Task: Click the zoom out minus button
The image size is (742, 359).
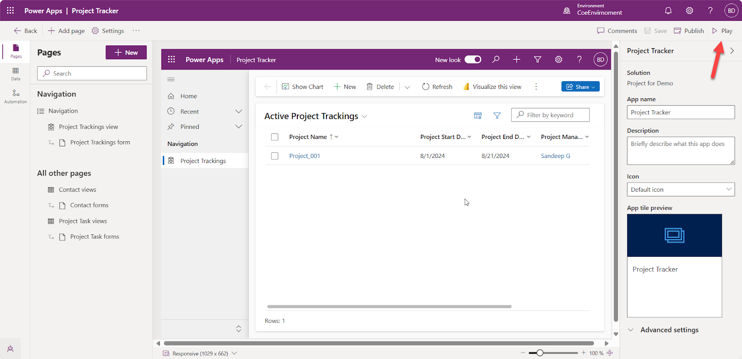Action: coord(523,353)
